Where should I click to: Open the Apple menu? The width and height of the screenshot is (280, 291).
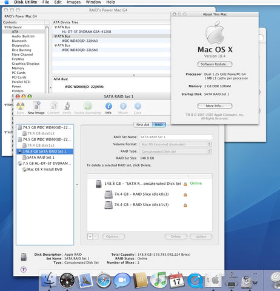tap(7, 2)
